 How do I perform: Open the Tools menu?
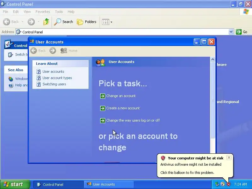(59, 12)
